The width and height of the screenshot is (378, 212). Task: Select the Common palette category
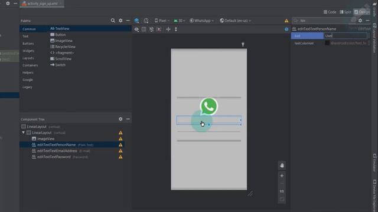pos(29,29)
